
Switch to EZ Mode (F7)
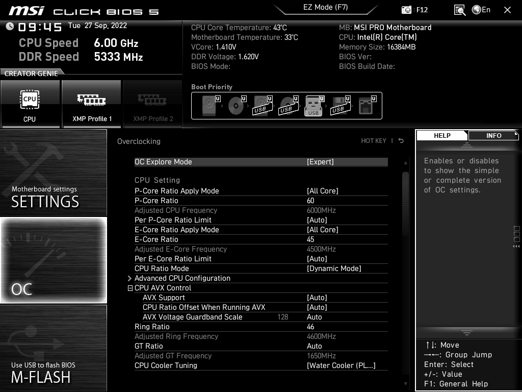326,7
